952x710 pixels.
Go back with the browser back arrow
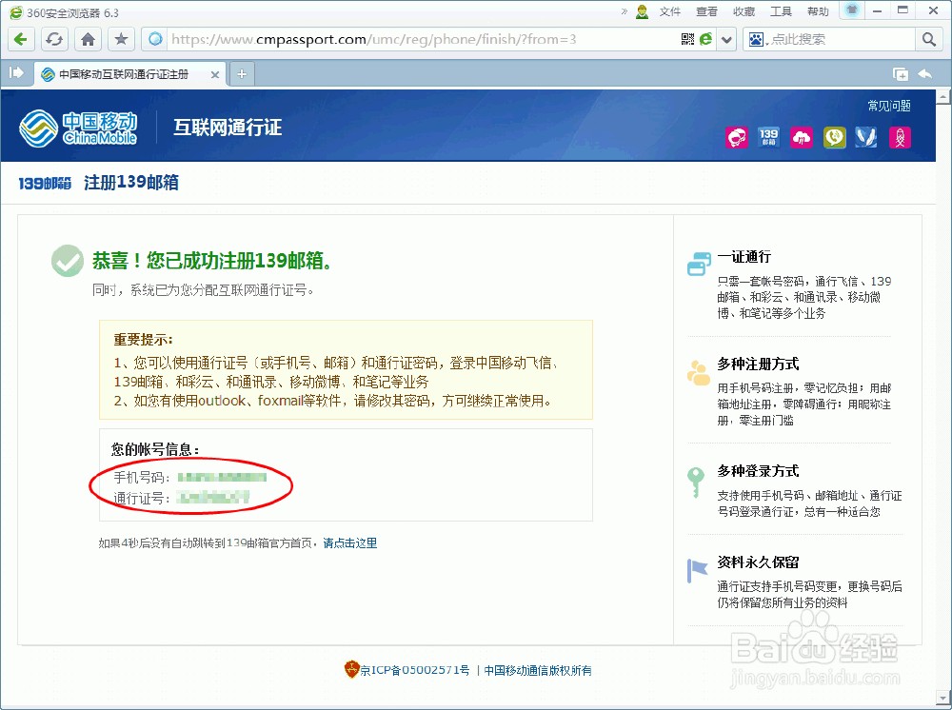(x=21, y=39)
